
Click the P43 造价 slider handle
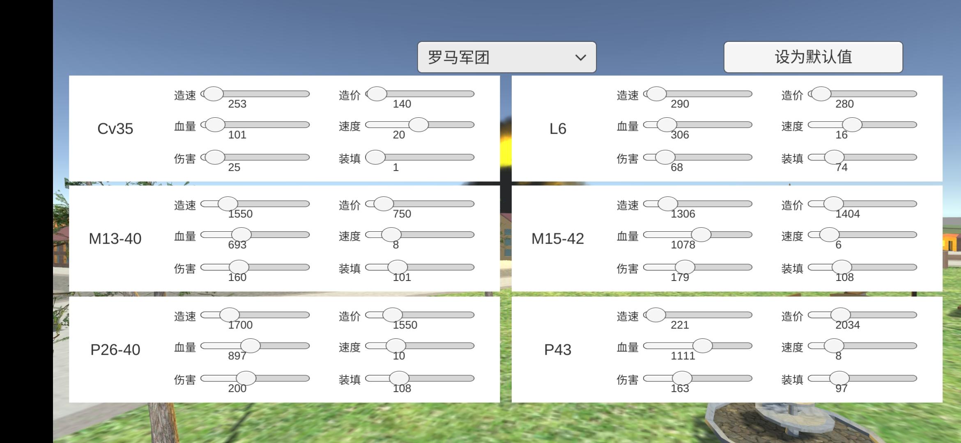coord(841,315)
